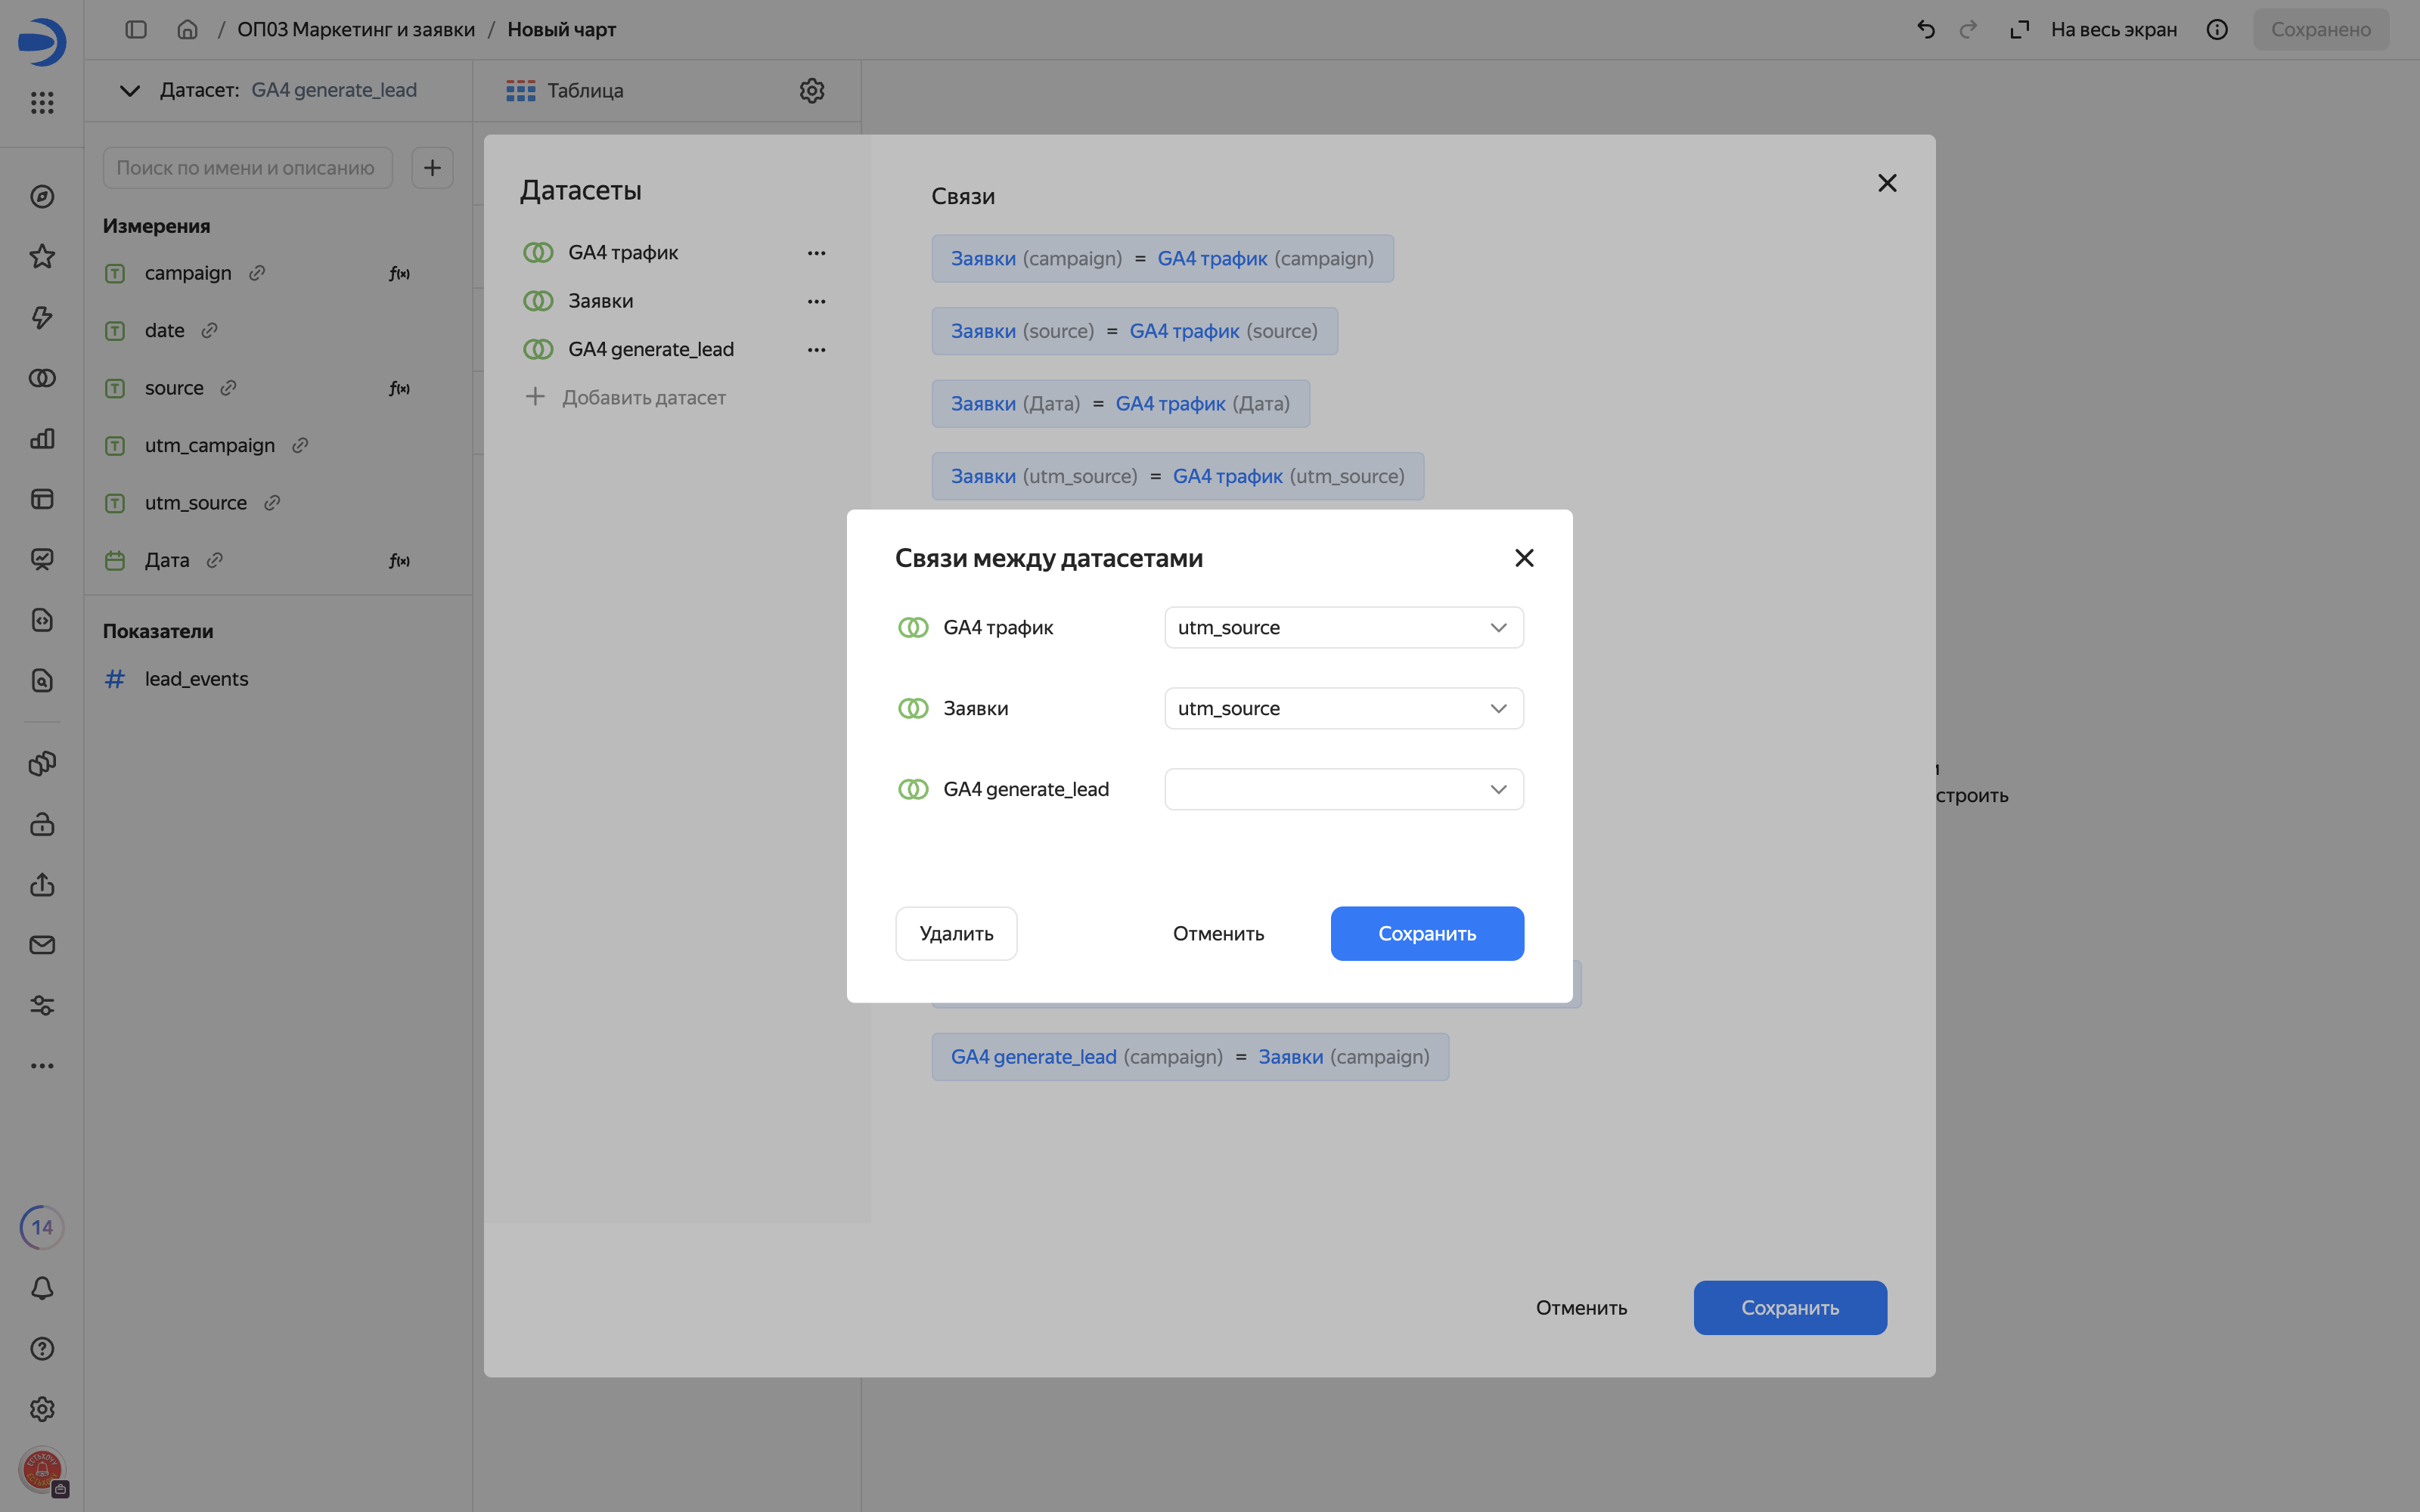Open the undo arrow in top bar
This screenshot has height=1512, width=2420.
pyautogui.click(x=1925, y=30)
